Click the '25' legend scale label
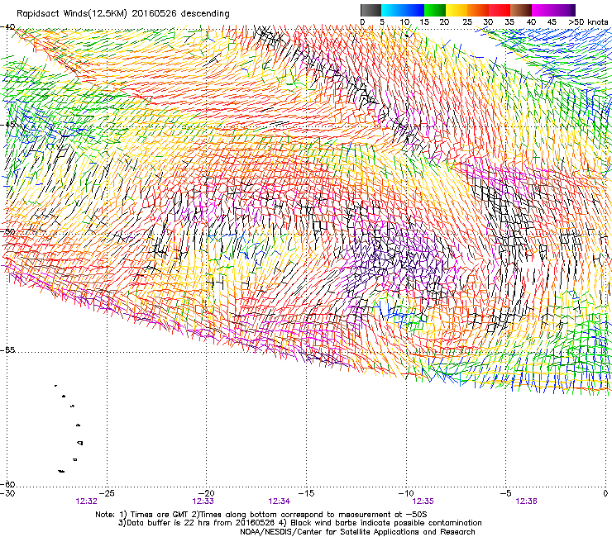 [x=466, y=22]
